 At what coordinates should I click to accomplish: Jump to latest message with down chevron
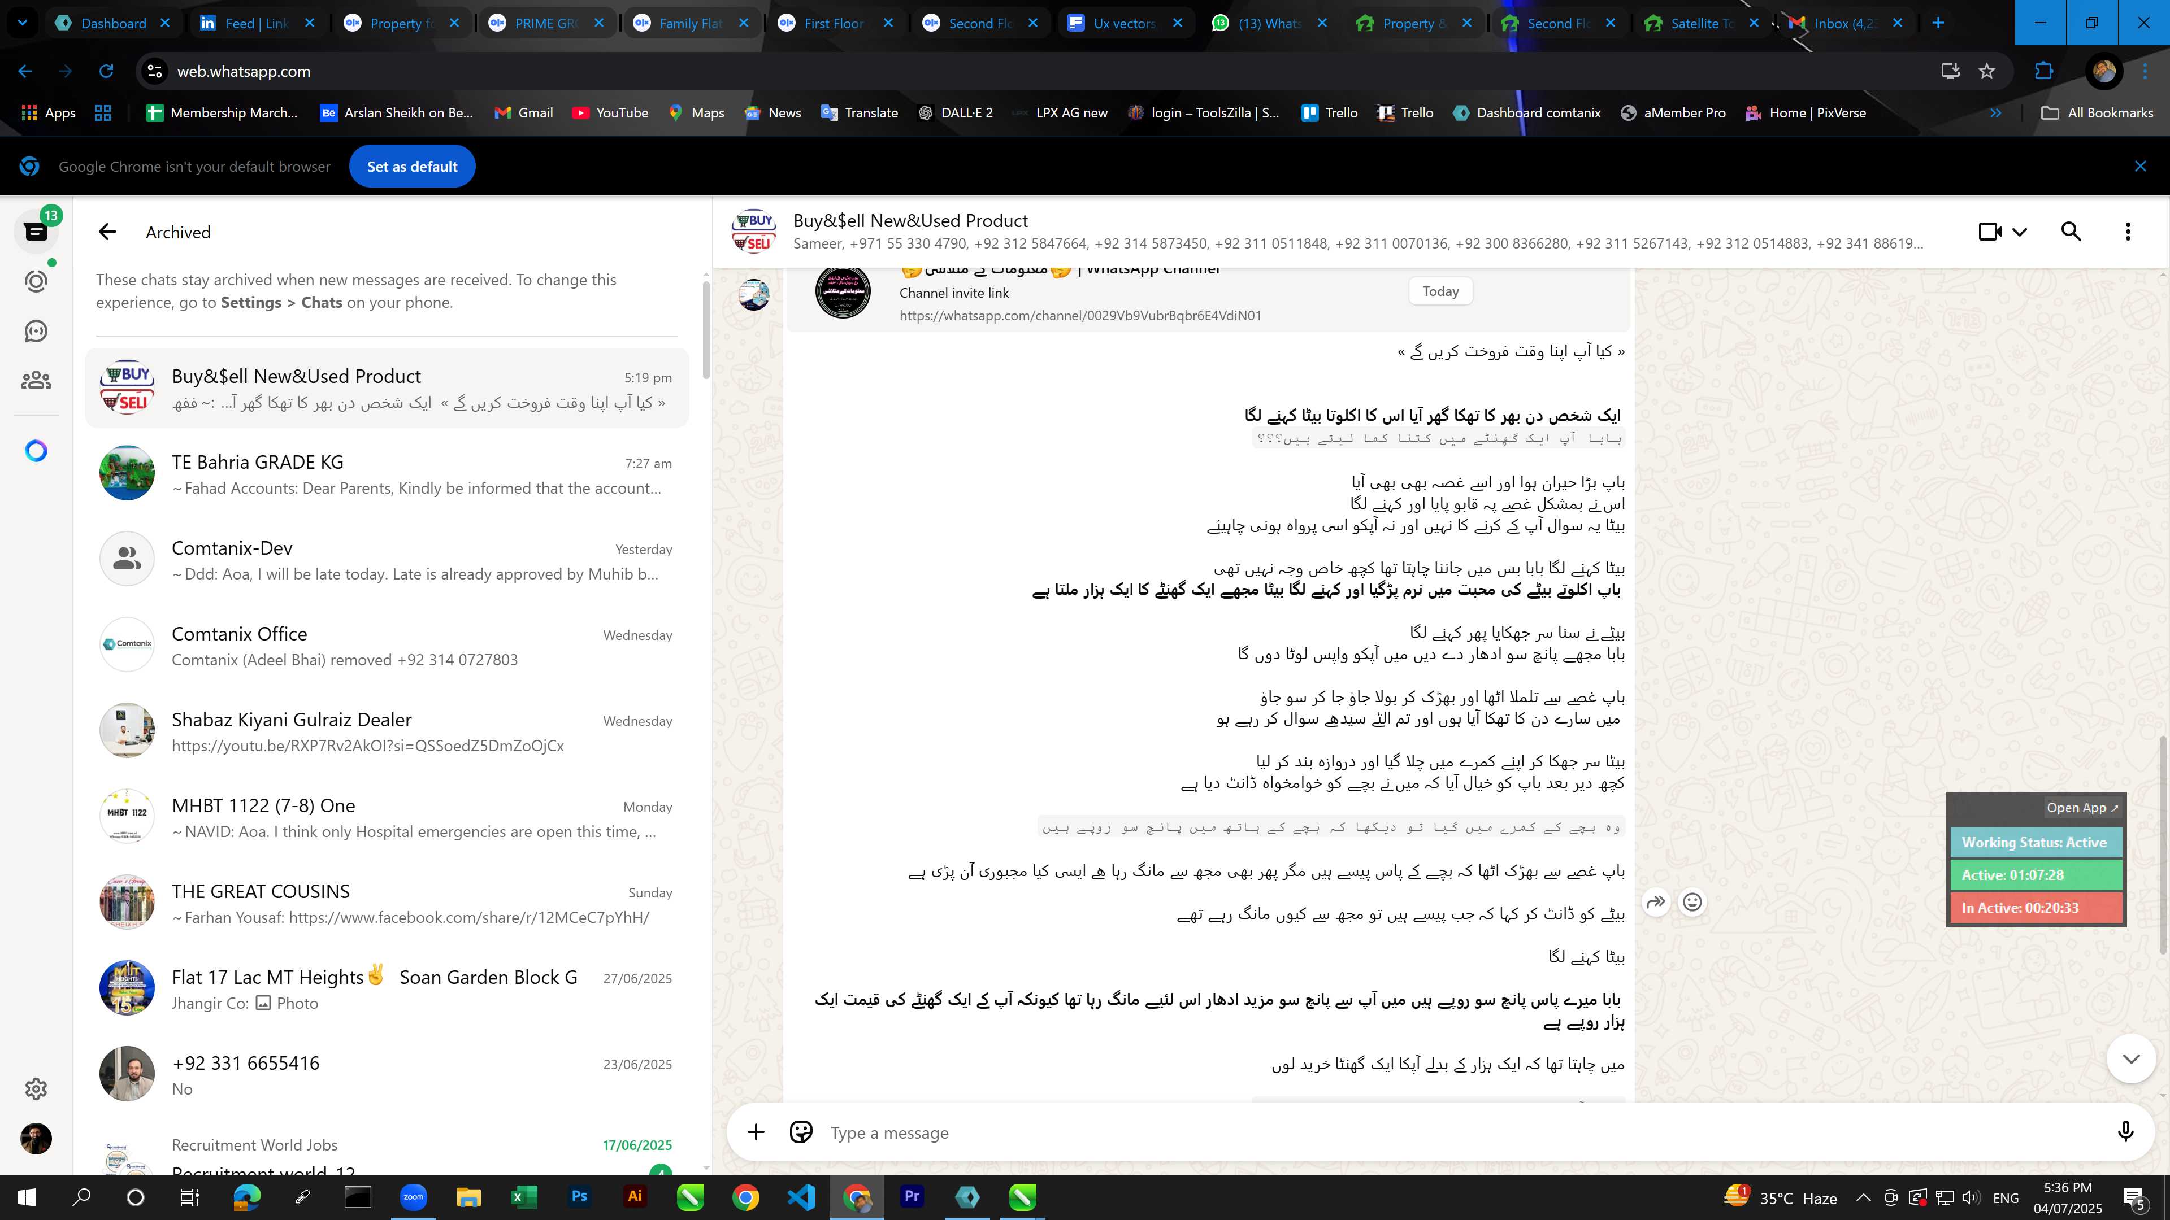point(2131,1058)
